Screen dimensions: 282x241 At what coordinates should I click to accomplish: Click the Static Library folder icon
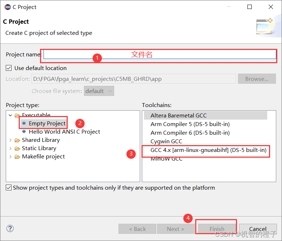[x=17, y=148]
